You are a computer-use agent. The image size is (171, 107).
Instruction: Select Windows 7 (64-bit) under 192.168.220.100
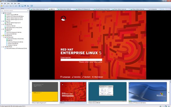(11, 26)
